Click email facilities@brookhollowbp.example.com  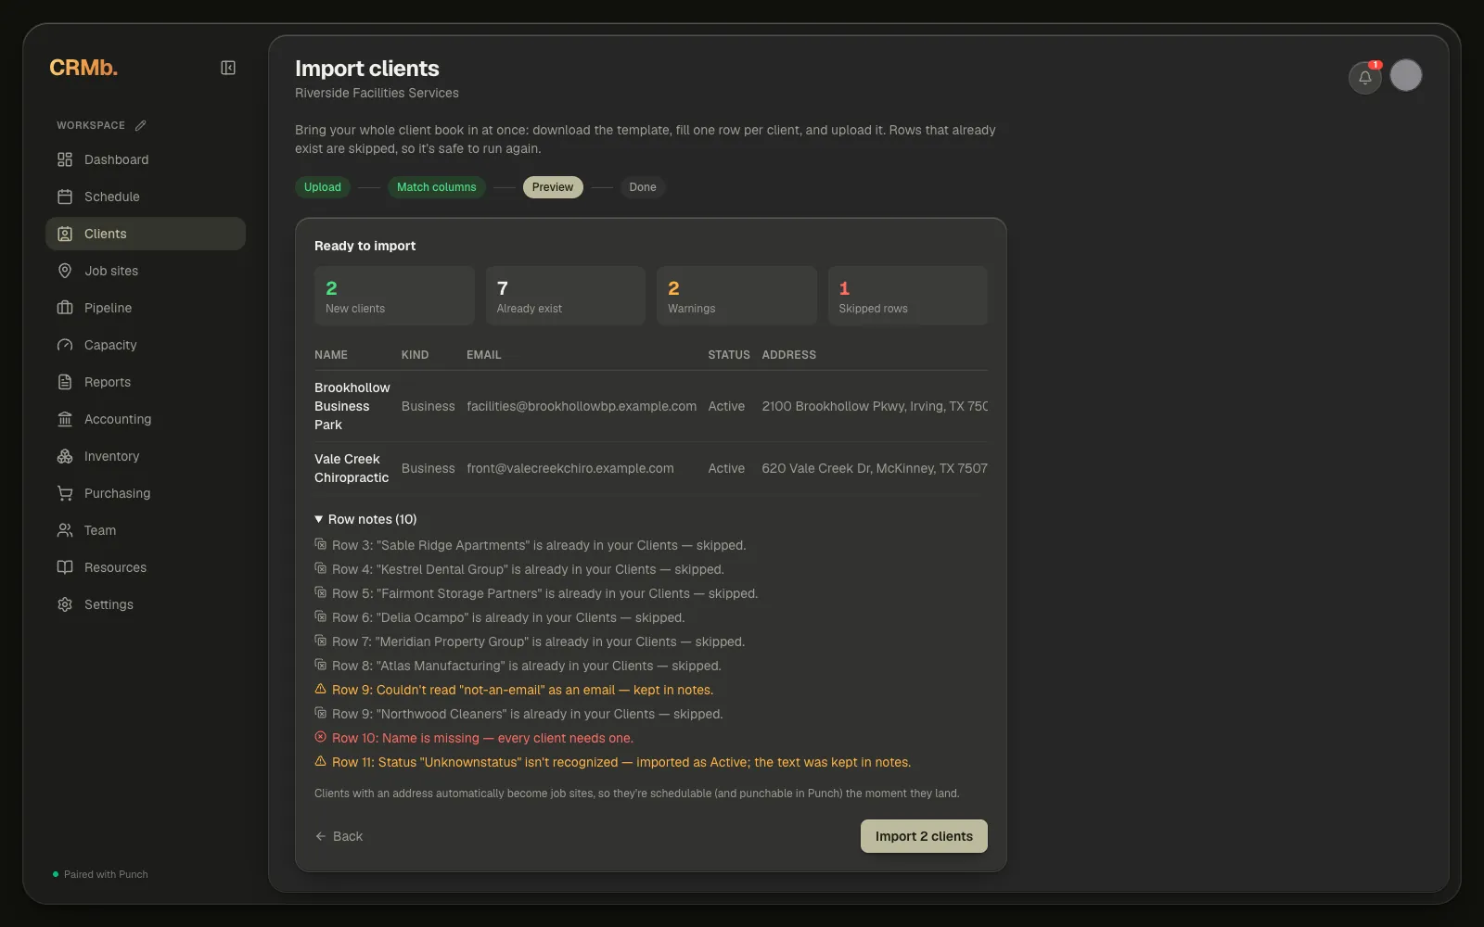[582, 406]
